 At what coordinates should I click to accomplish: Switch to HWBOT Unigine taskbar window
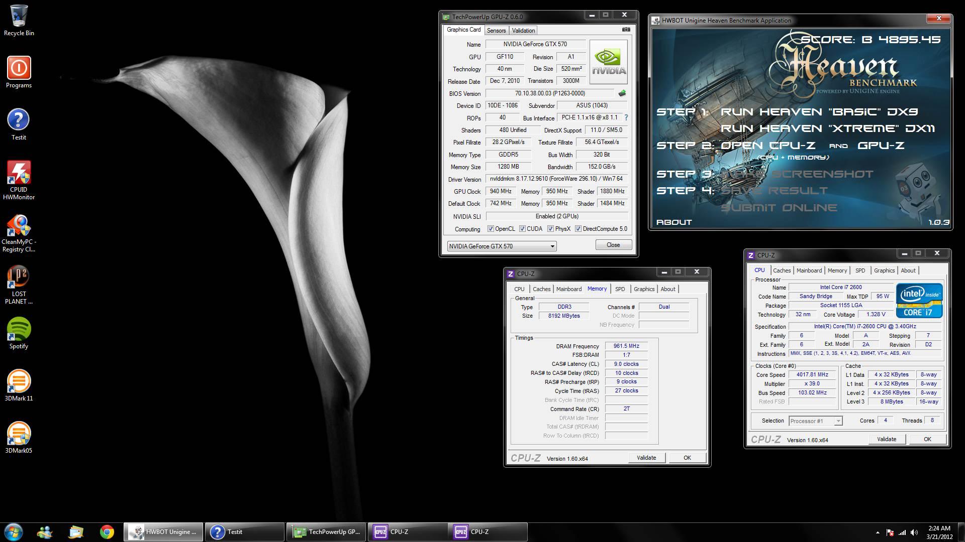coord(163,532)
